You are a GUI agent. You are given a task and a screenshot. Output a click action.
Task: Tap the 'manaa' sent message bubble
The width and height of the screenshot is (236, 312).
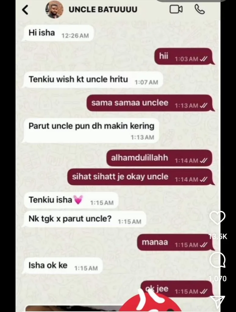click(x=175, y=242)
